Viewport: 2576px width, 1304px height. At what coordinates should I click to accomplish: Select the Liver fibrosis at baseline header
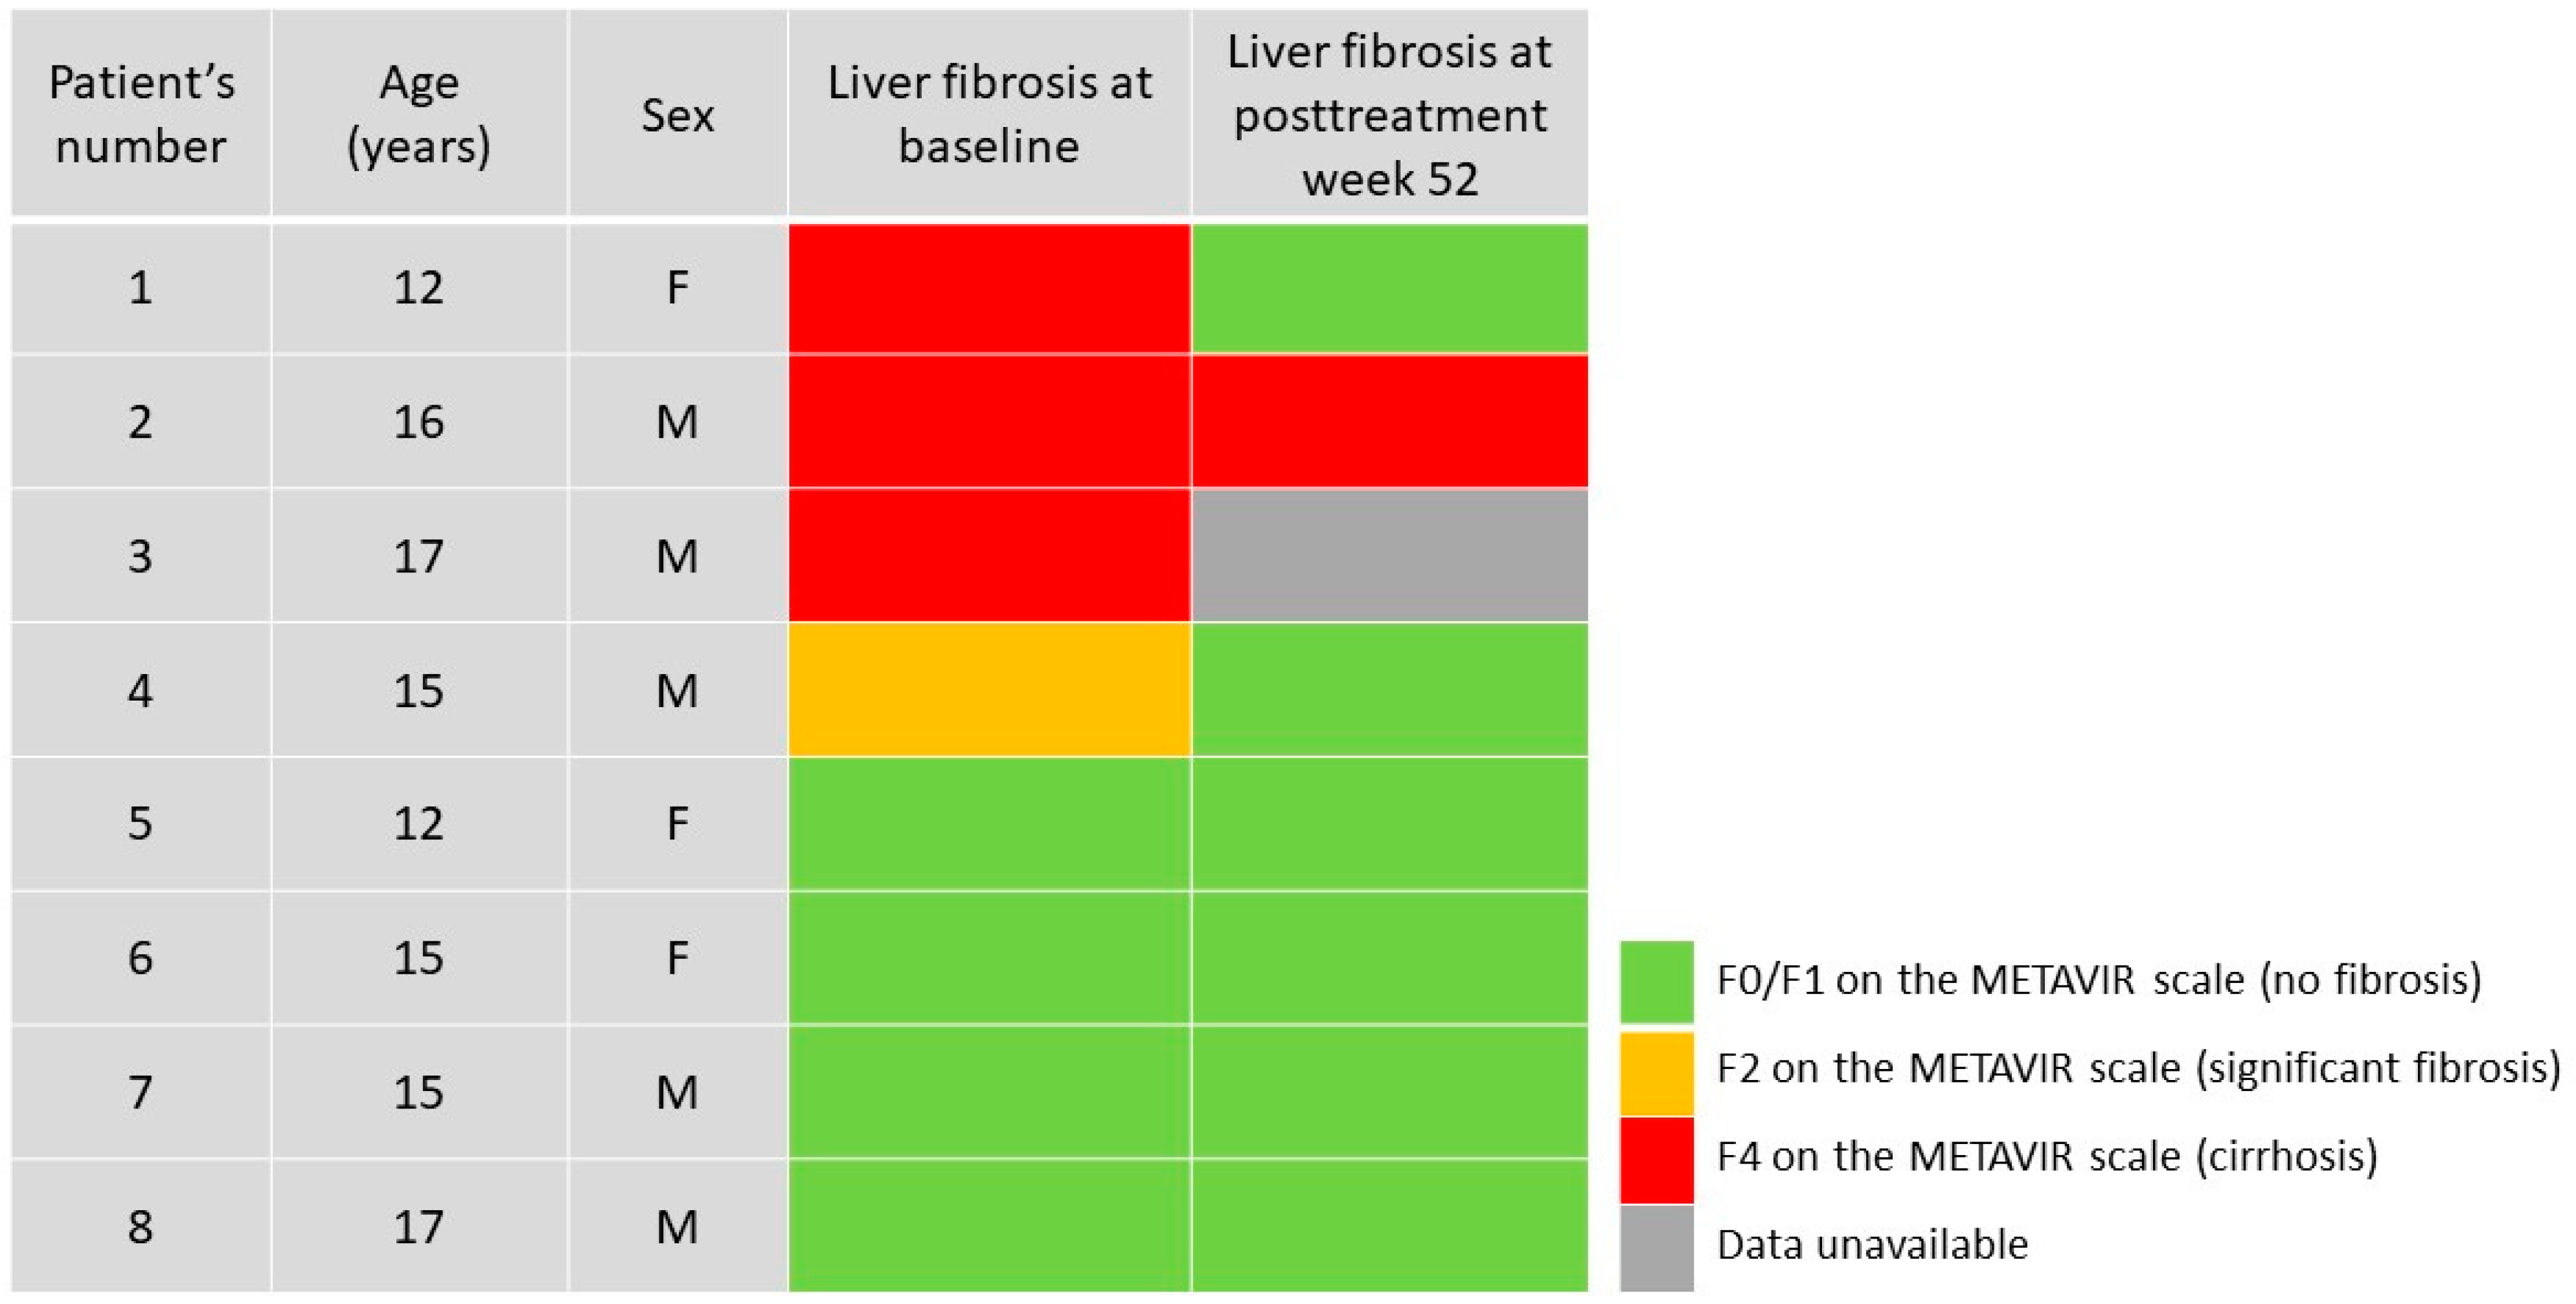[x=989, y=114]
